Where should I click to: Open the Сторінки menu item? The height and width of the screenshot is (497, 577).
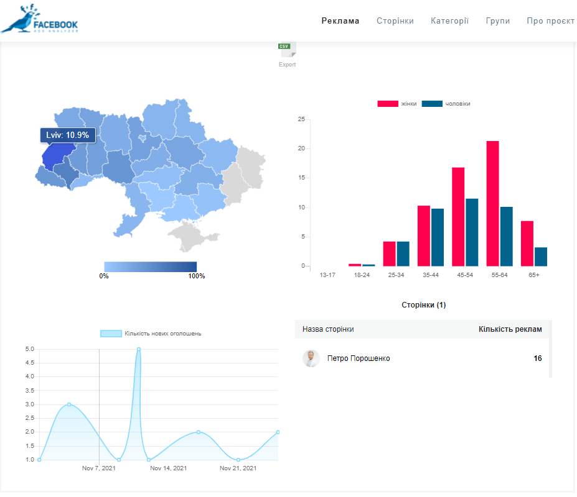(x=395, y=21)
